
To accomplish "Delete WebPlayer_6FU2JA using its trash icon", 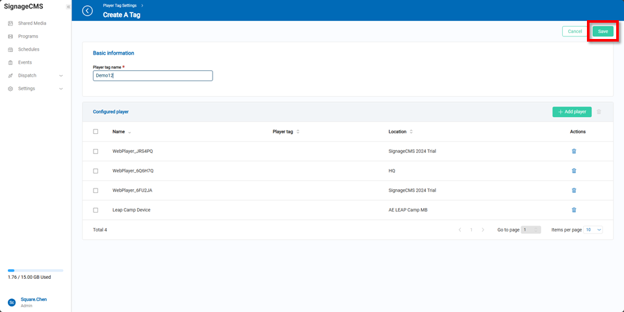I will [x=574, y=190].
